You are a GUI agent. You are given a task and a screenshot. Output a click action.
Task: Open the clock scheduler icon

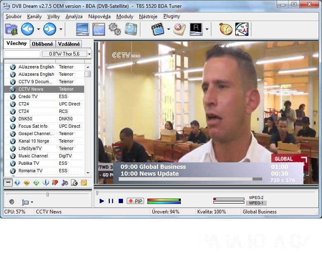(x=241, y=29)
